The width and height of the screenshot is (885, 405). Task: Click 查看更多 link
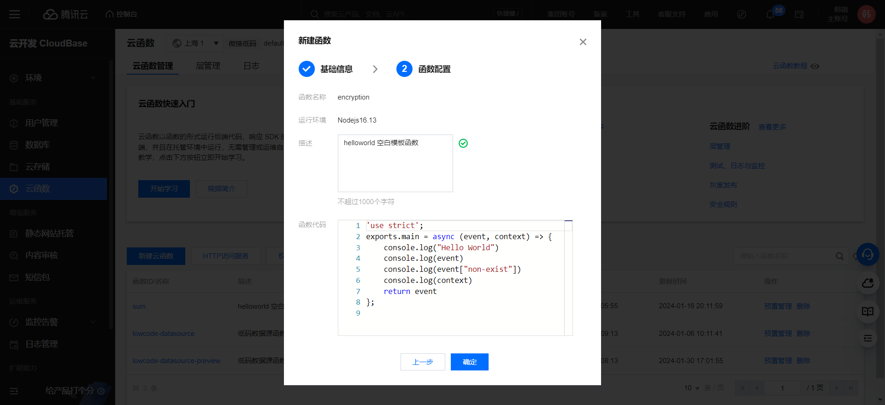pyautogui.click(x=772, y=127)
